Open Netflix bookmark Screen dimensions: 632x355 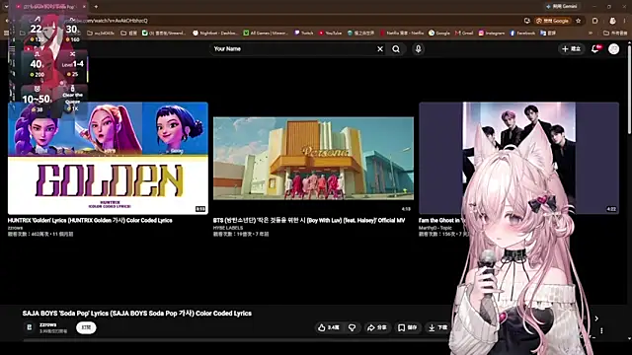(x=402, y=33)
